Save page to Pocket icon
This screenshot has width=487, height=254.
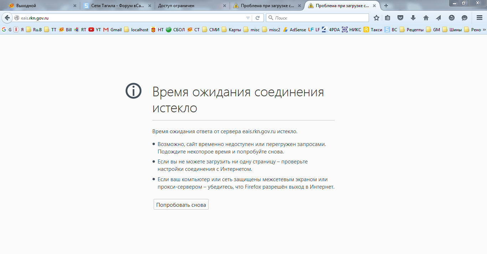400,18
